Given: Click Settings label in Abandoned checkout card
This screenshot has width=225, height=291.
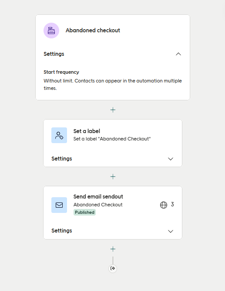Looking at the screenshot, I should pos(54,54).
